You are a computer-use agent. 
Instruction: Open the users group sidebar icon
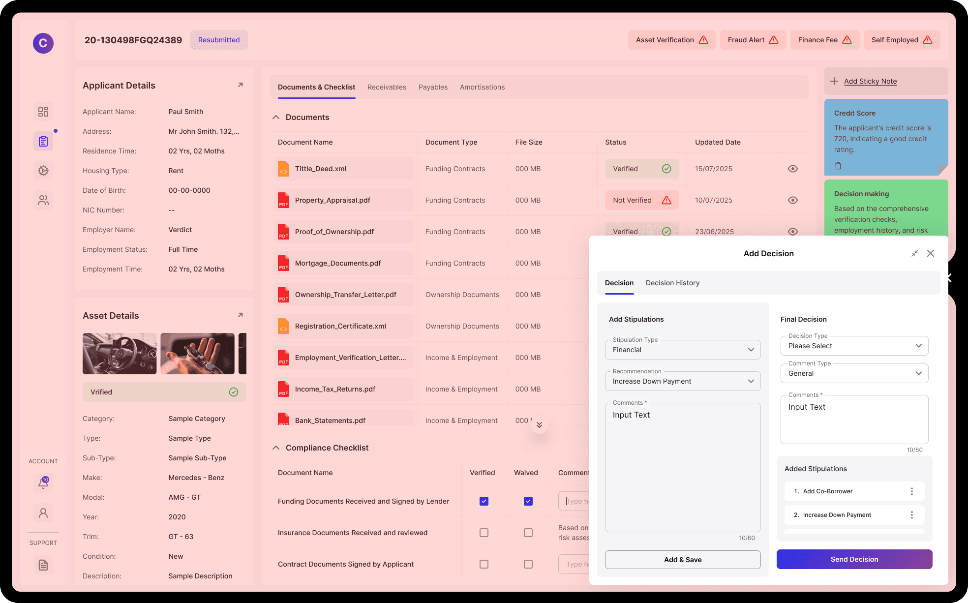point(43,200)
